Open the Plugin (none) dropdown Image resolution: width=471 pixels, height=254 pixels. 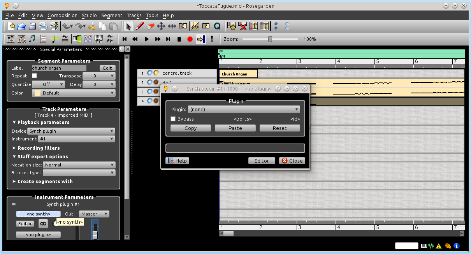tap(244, 110)
